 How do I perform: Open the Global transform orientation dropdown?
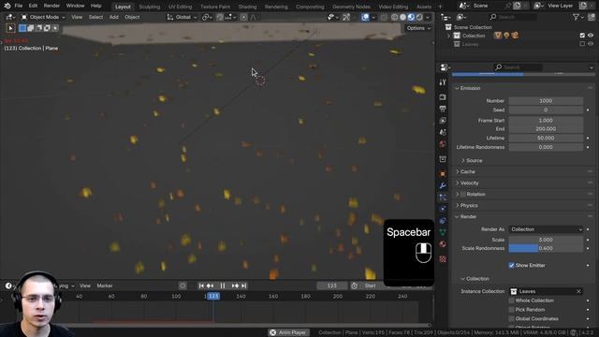click(183, 17)
